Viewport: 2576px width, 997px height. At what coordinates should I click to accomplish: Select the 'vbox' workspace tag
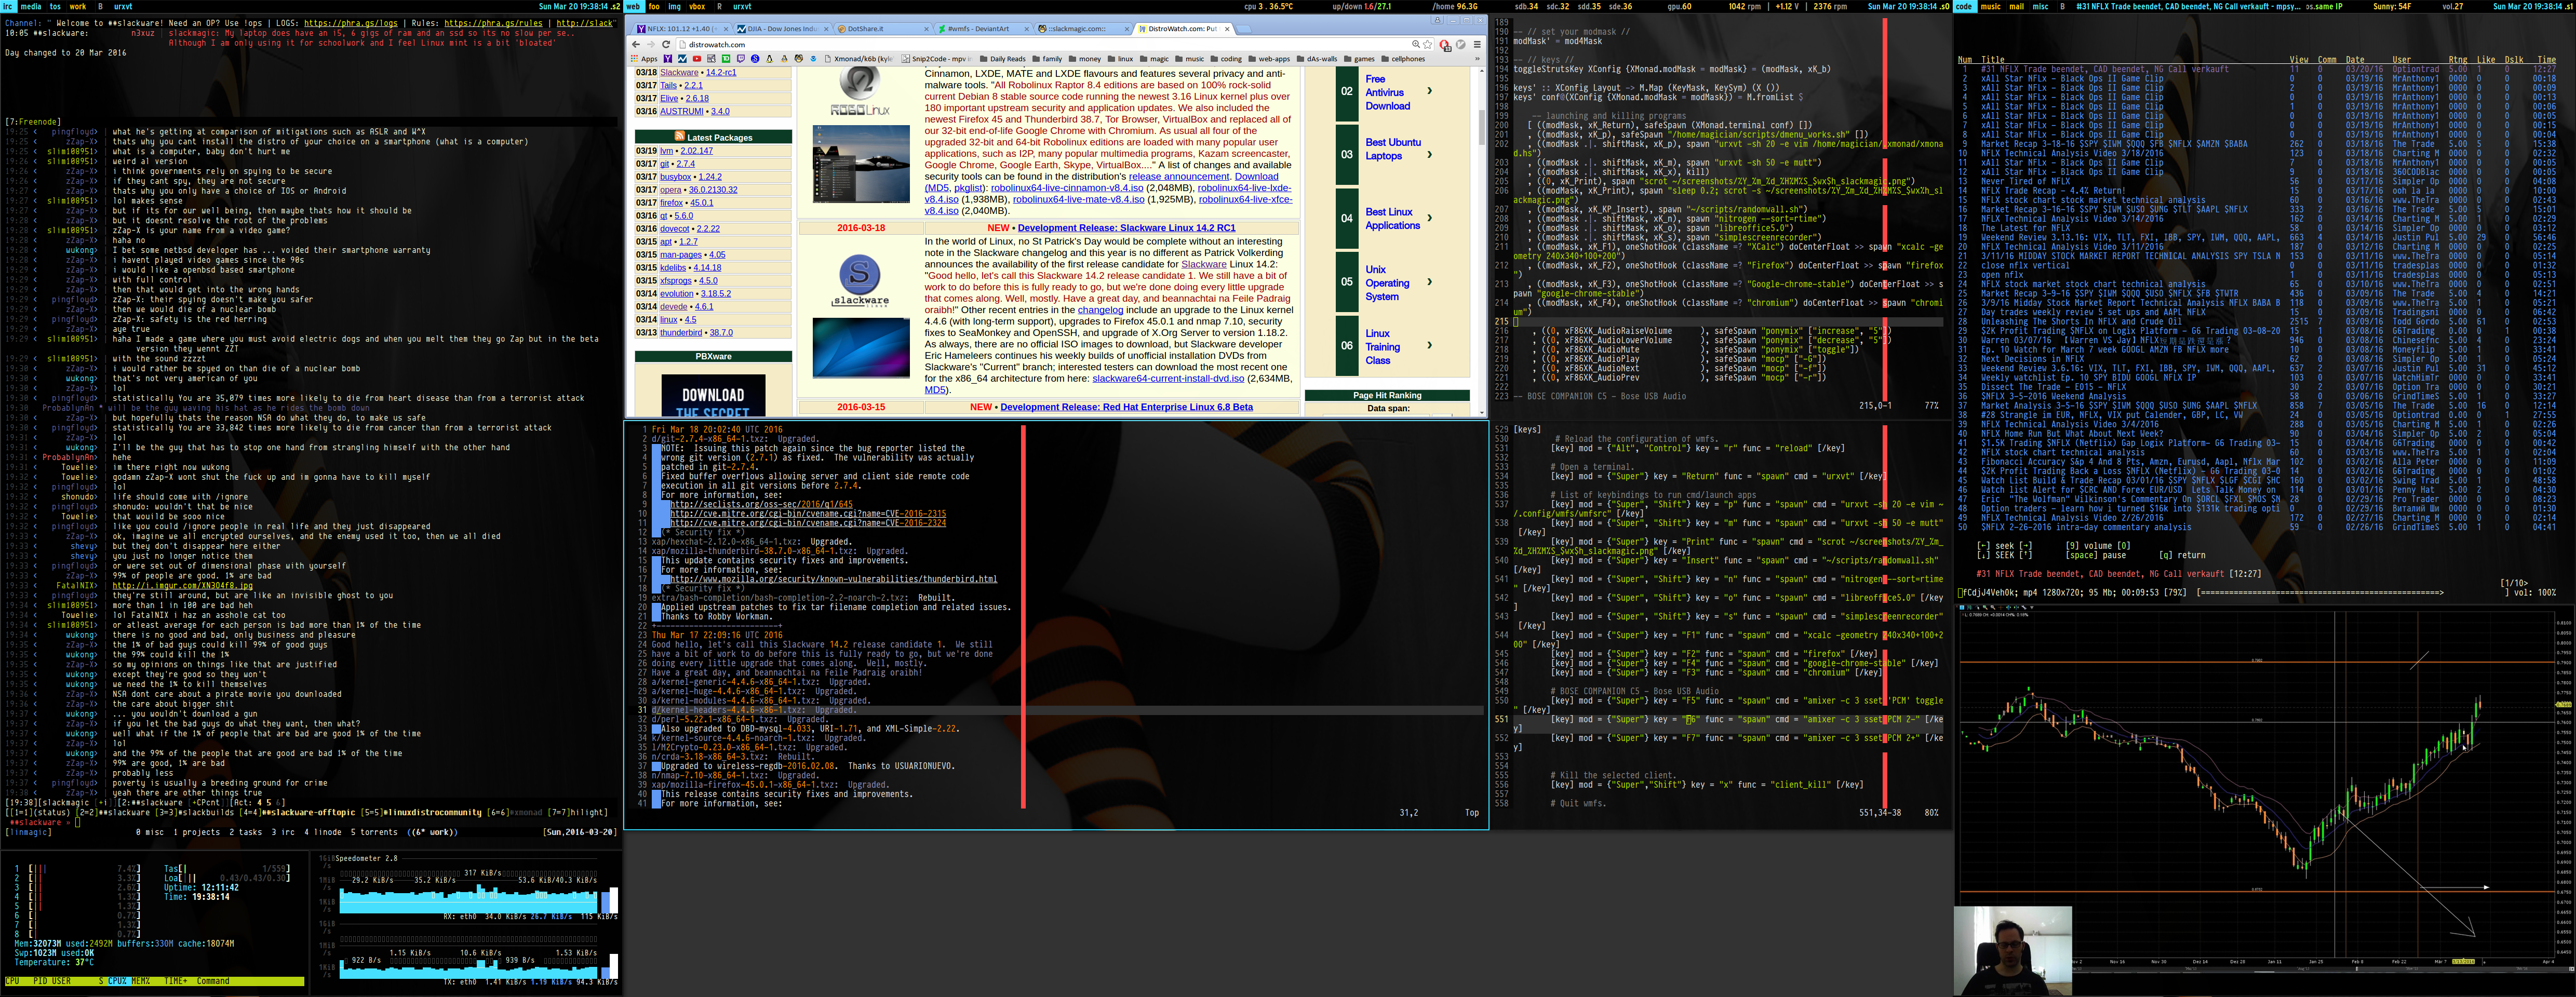pyautogui.click(x=697, y=6)
